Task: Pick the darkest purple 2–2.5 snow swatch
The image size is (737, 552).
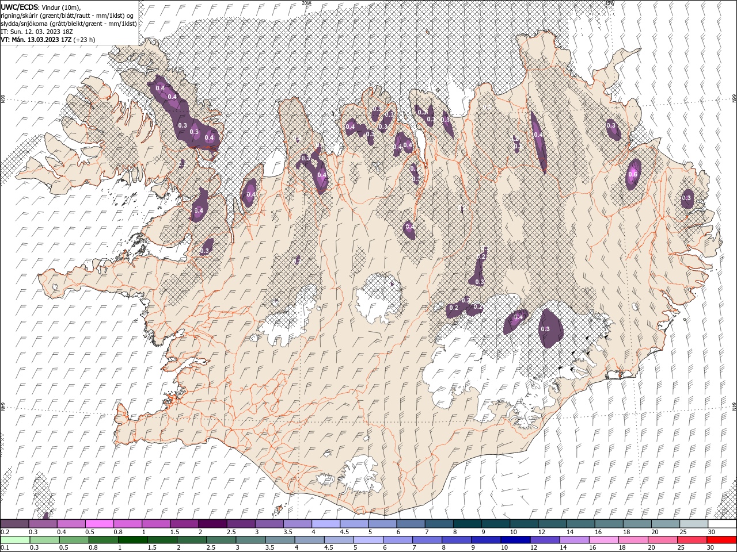Action: (212, 524)
